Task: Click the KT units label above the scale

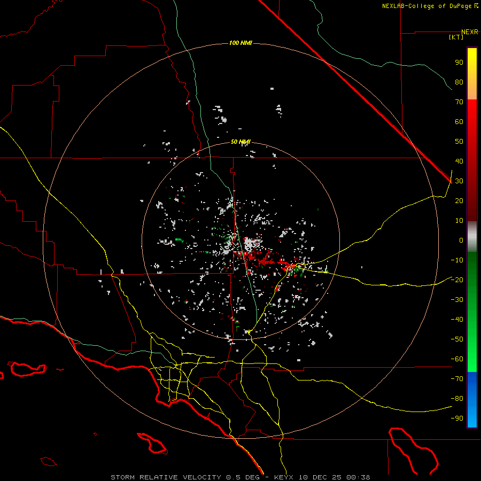Action: (x=456, y=37)
